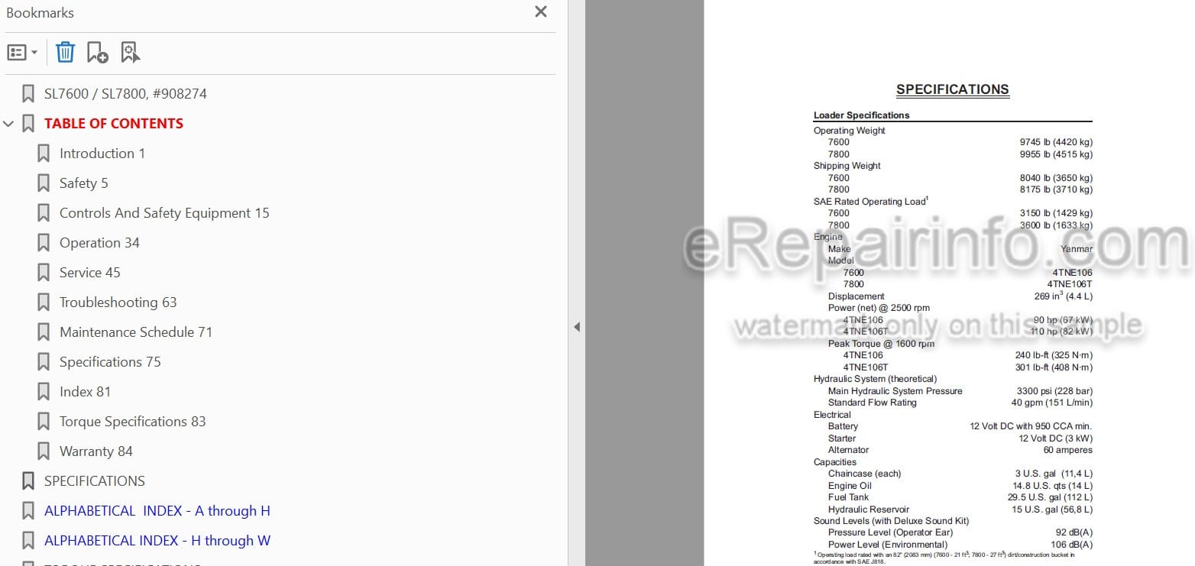Click bookmark icon beside Operation 34
Screen dimensions: 1195x566
point(44,243)
